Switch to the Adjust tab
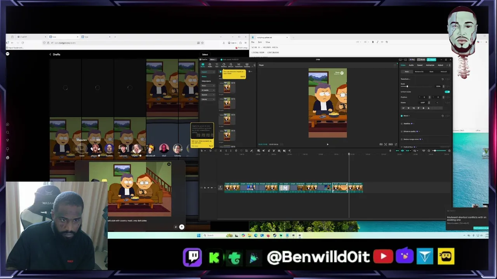Image resolution: width=497 pixels, height=279 pixels. (440, 65)
